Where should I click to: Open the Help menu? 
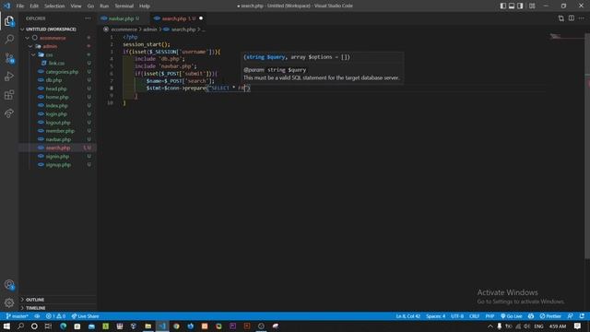(x=145, y=6)
